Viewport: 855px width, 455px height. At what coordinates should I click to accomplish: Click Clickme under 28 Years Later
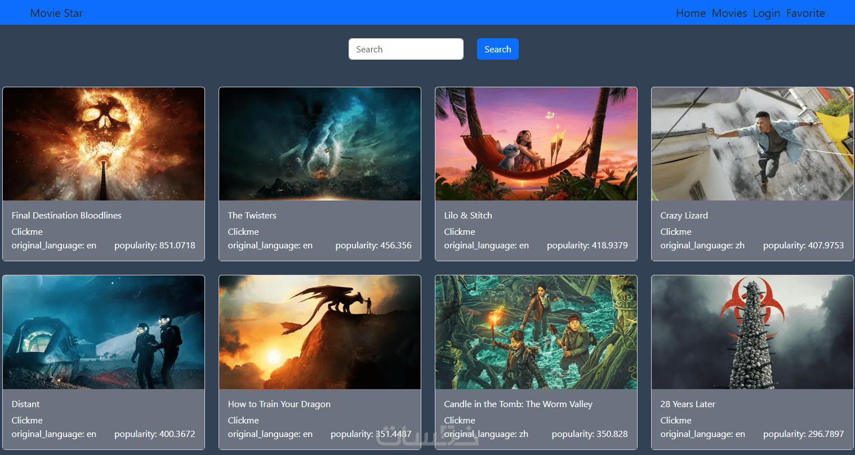coord(676,420)
